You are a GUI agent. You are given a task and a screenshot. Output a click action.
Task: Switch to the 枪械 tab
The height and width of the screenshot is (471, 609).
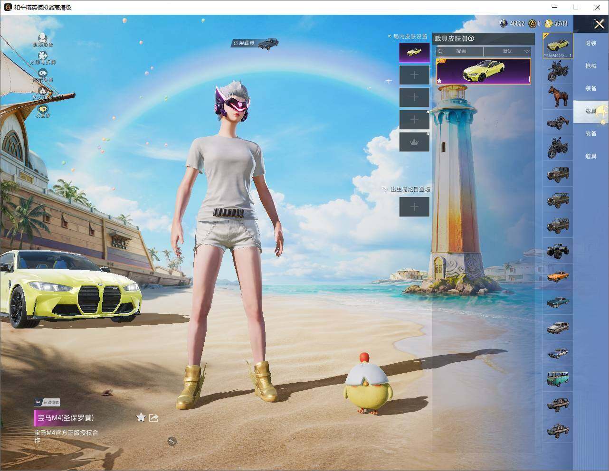590,66
